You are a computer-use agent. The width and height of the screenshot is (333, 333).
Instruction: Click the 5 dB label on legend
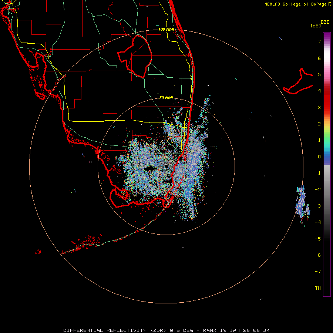tap(319, 74)
